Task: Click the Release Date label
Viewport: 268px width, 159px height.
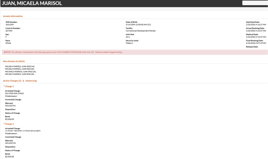Action: pyautogui.click(x=252, y=47)
